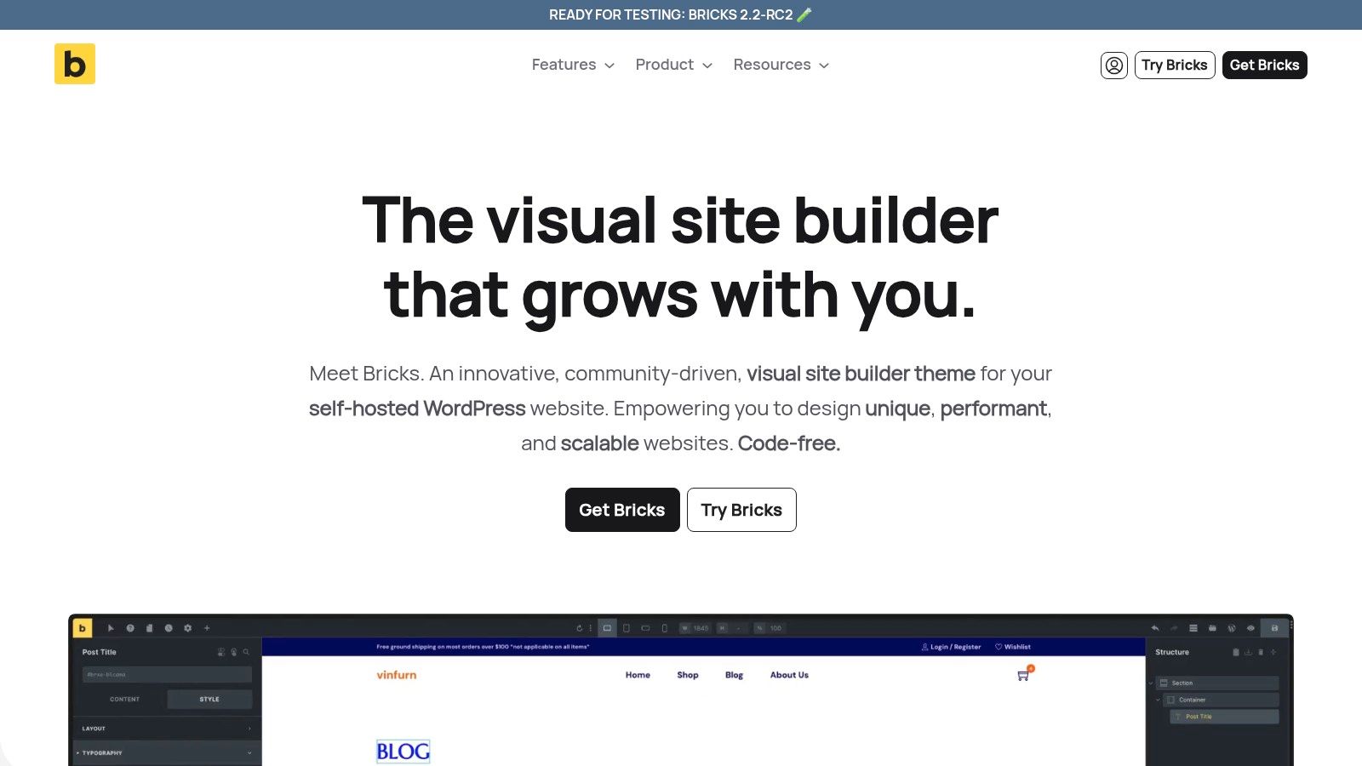Click the page reload icon in the toolbar
Screen dimensions: 1362x766
[x=580, y=628]
